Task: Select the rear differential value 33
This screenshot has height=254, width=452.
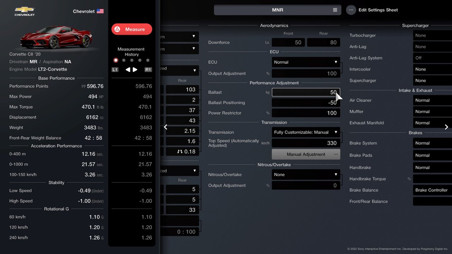Action: [182, 210]
